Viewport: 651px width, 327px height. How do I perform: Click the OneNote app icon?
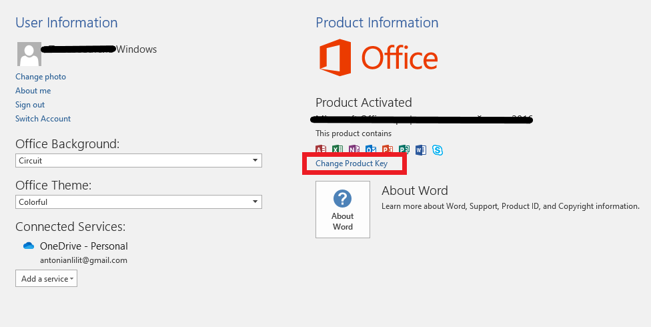354,149
